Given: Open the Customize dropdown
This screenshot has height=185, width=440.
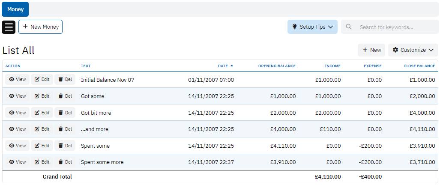Looking at the screenshot, I should [x=413, y=50].
